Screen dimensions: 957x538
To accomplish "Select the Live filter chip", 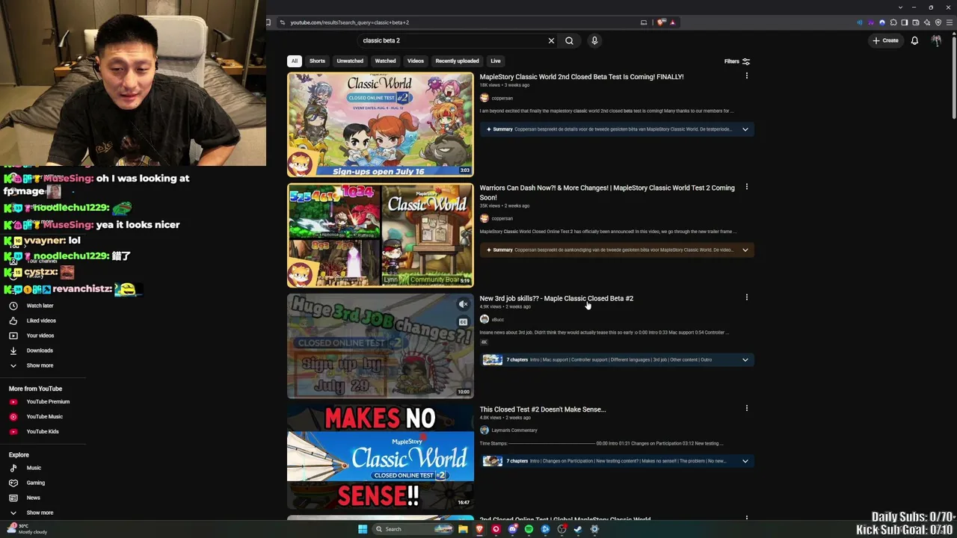I will [496, 61].
